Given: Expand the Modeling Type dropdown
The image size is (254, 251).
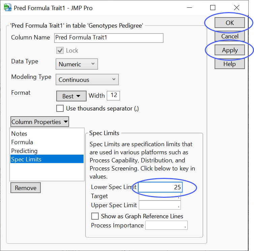Looking at the screenshot, I should click(x=87, y=80).
